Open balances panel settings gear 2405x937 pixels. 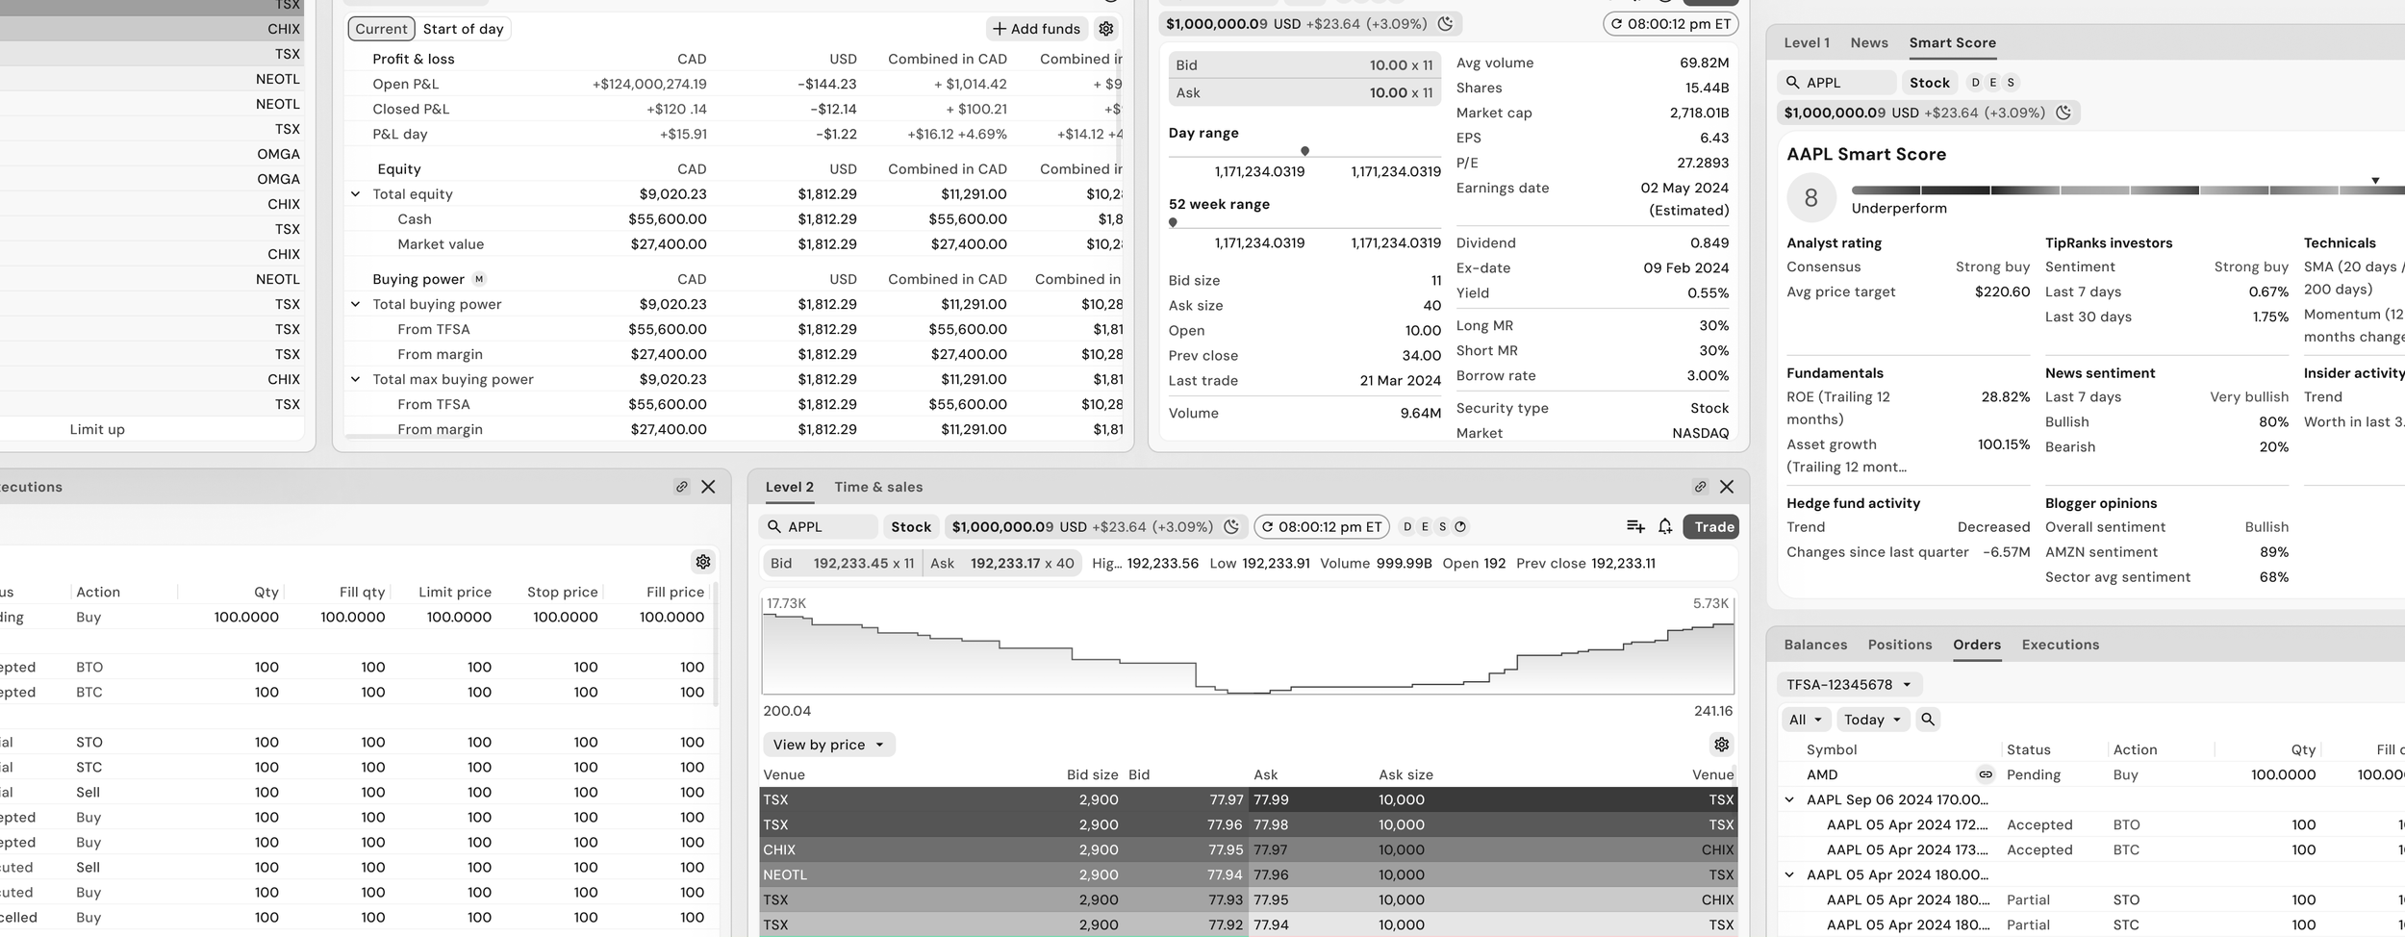tap(1106, 29)
